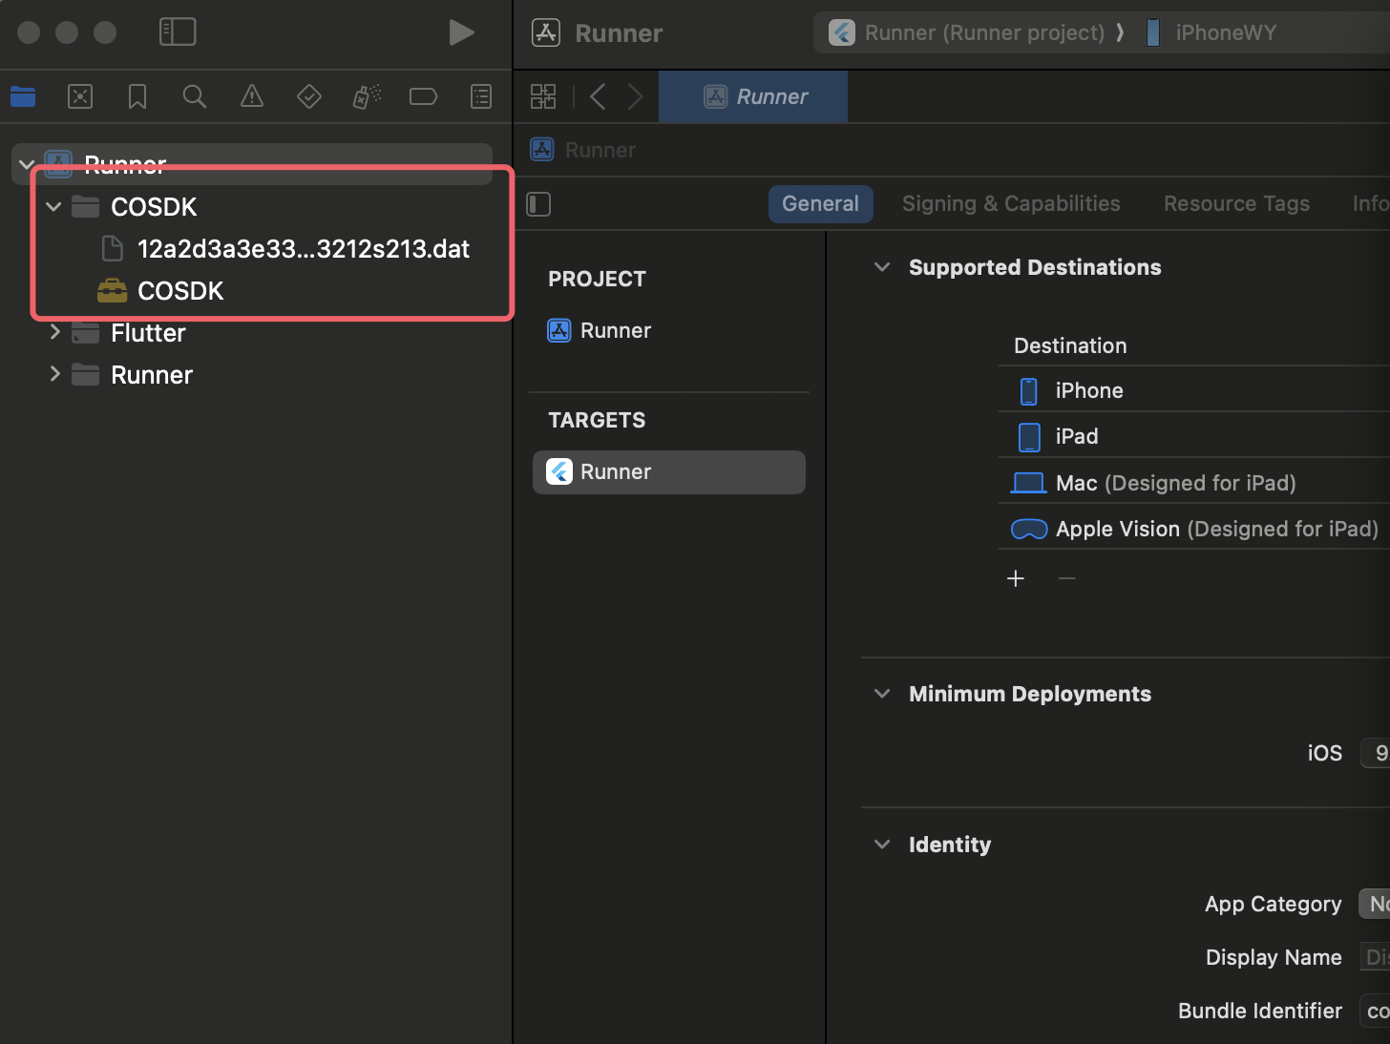Open the Find navigator magnifier icon

pos(195,96)
